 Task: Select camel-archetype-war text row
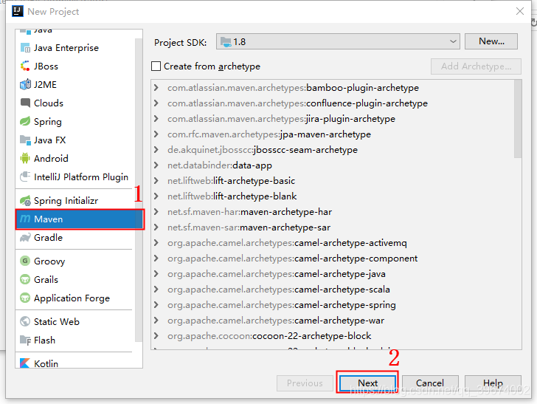276,321
